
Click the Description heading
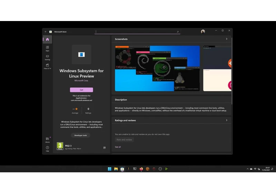[121, 100]
